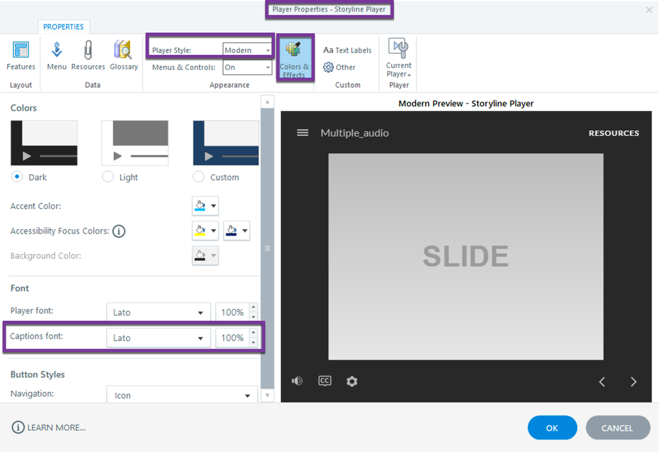Open the Player font dropdown
Image resolution: width=659 pixels, height=452 pixels.
point(158,312)
